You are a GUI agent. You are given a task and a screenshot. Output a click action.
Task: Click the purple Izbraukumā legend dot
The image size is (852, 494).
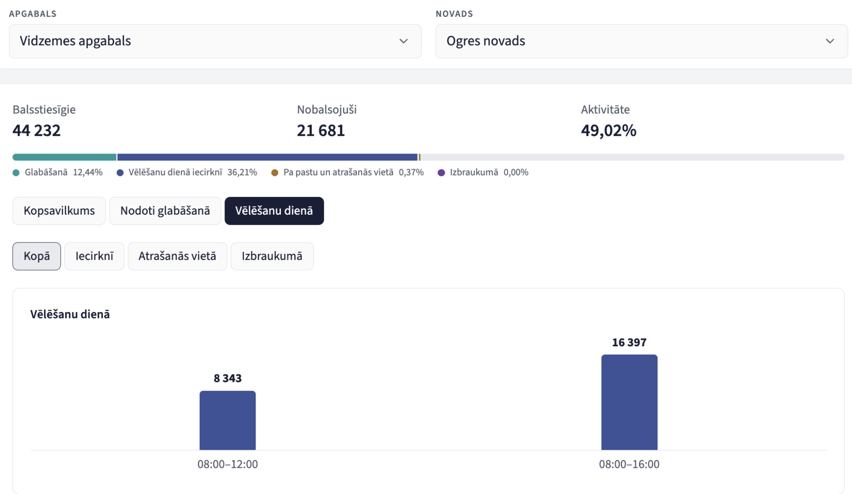point(441,173)
